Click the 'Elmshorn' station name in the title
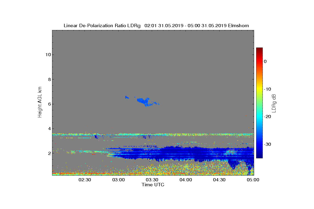The width and height of the screenshot is (314, 209). coord(238,26)
